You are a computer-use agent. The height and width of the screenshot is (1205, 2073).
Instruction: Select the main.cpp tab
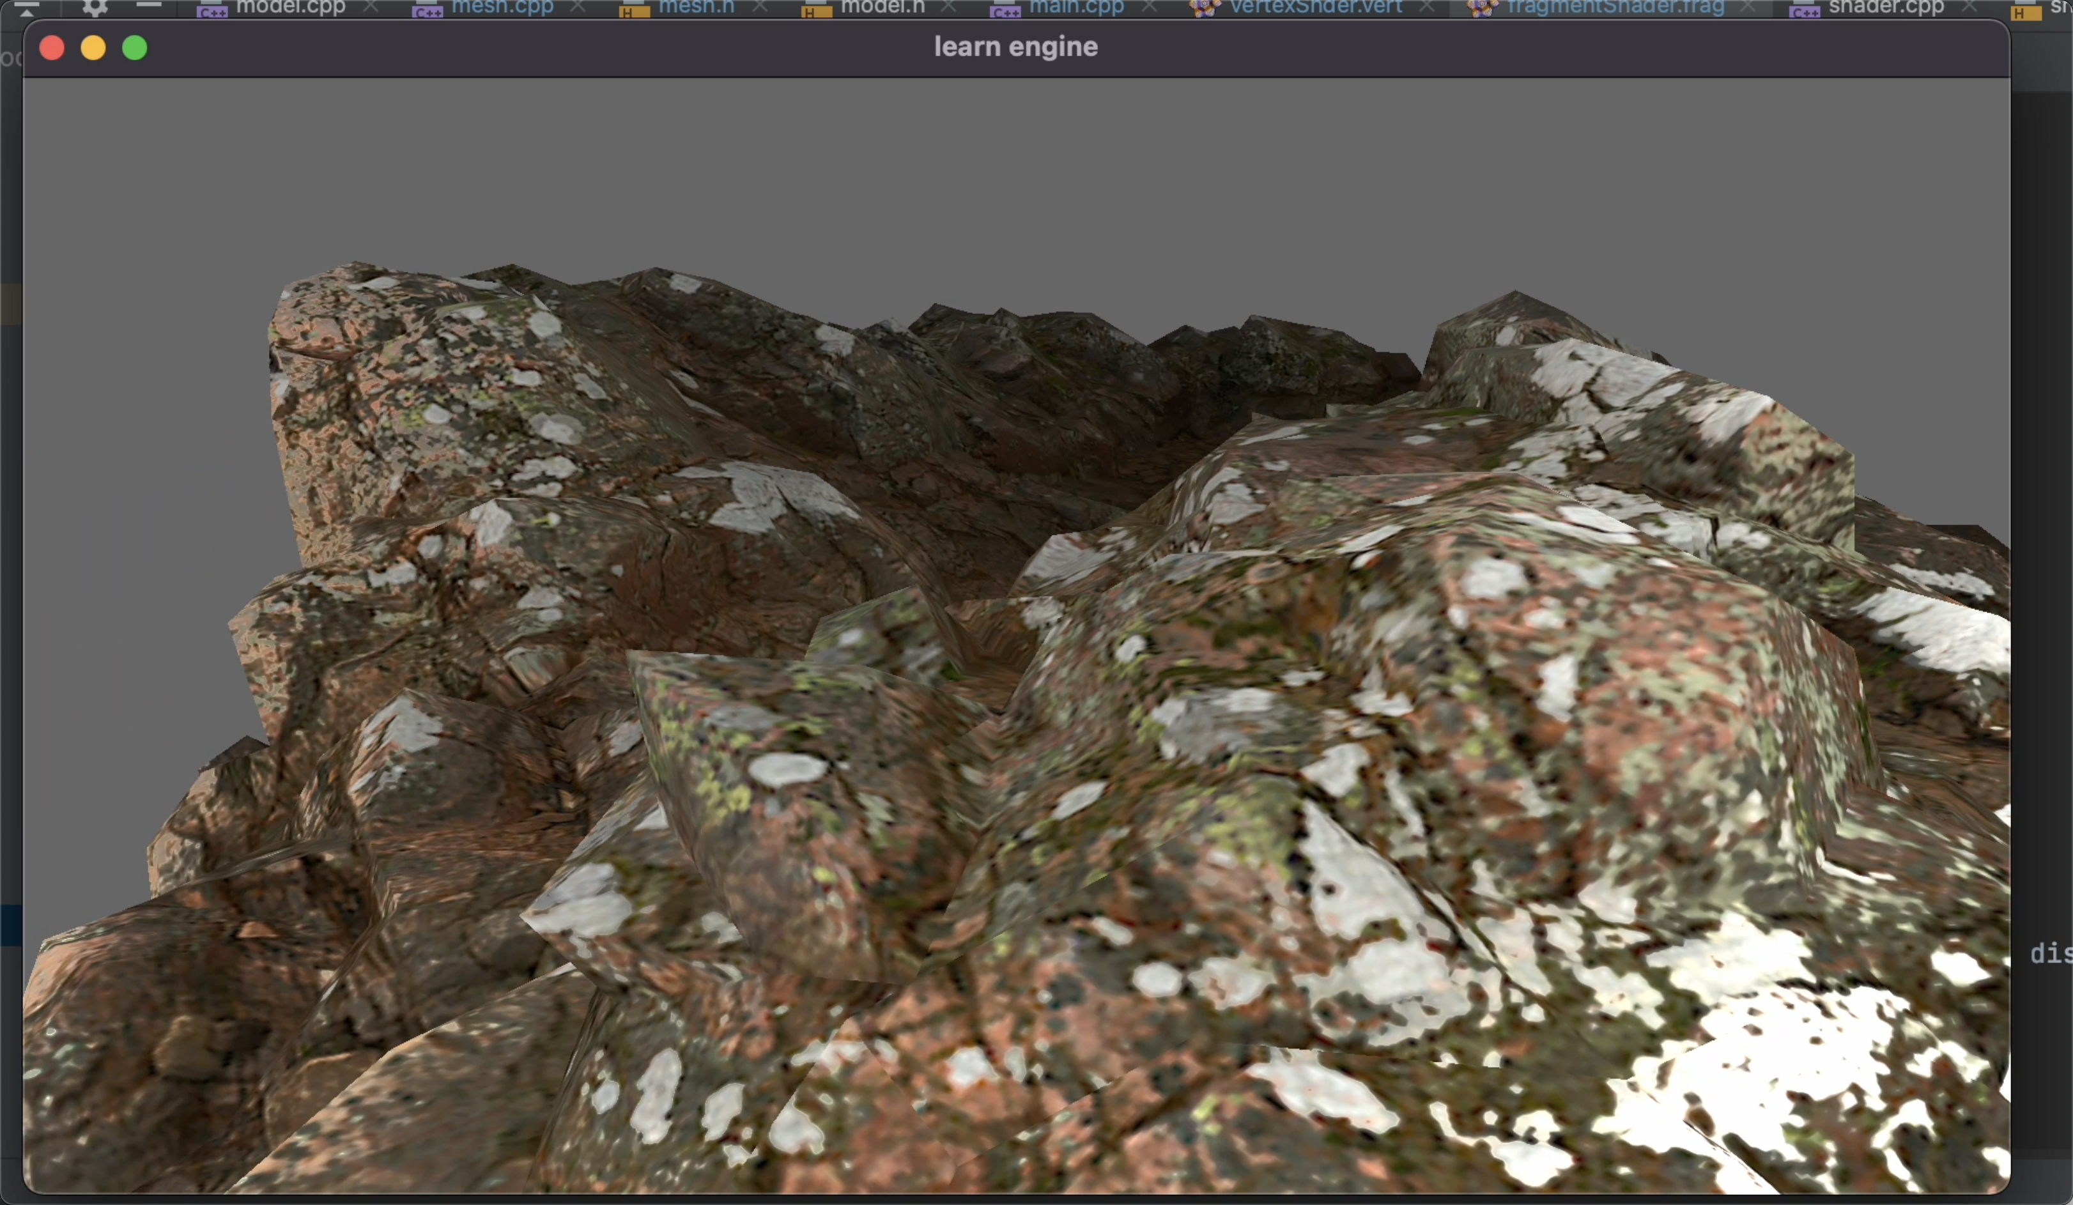[1076, 8]
